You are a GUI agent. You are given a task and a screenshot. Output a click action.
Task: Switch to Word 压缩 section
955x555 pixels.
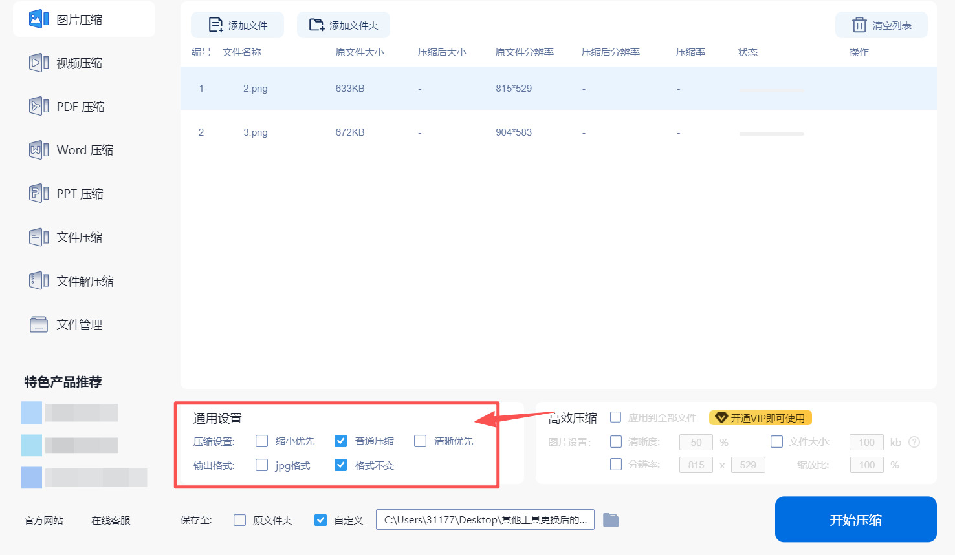(84, 150)
